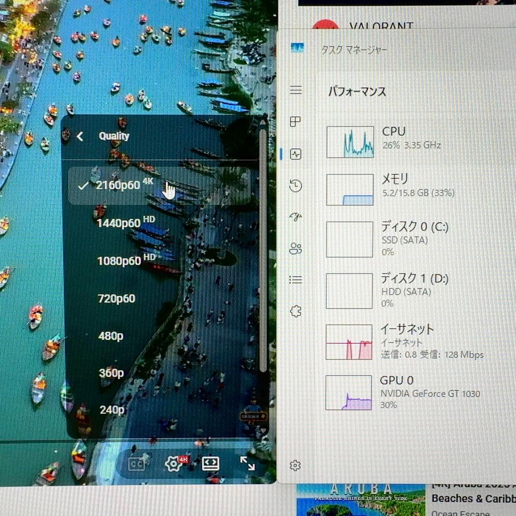Open the Processes panel in Task Manager
This screenshot has height=516, width=516.
[295, 122]
